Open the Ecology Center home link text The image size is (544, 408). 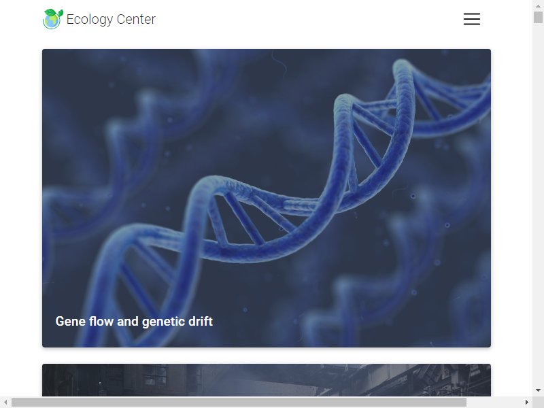click(x=111, y=19)
